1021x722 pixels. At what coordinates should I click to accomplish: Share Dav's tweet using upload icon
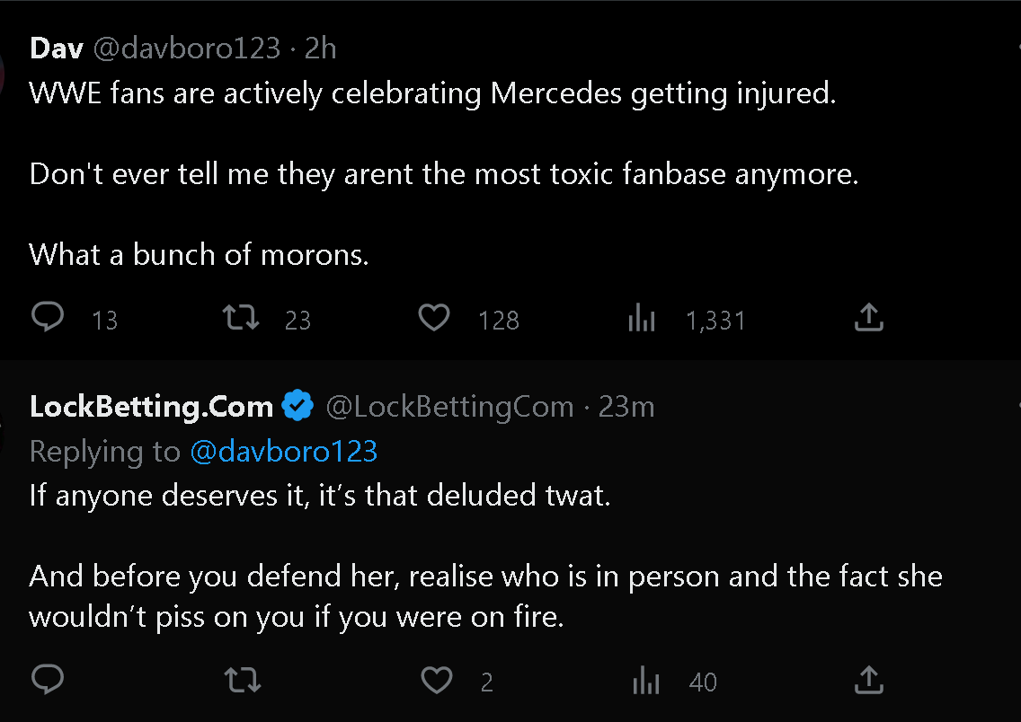pos(868,318)
